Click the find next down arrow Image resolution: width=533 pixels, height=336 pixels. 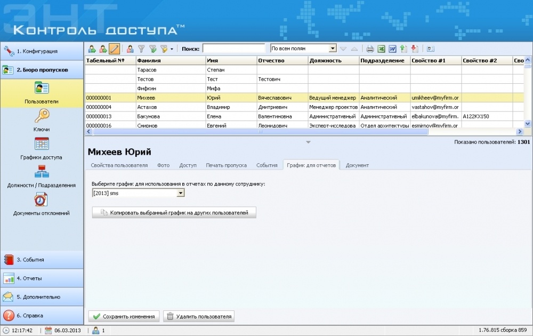[343, 49]
